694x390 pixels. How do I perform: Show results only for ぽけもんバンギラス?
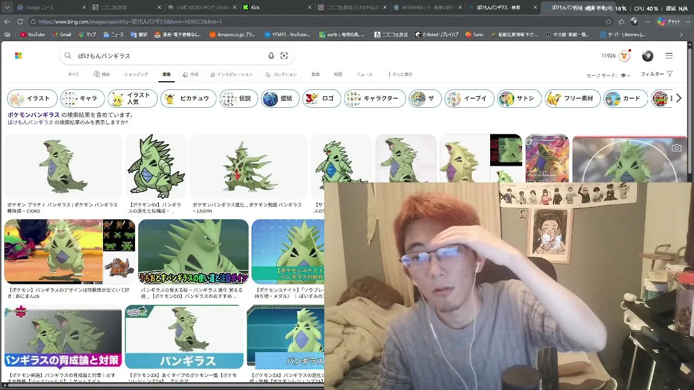(30, 122)
